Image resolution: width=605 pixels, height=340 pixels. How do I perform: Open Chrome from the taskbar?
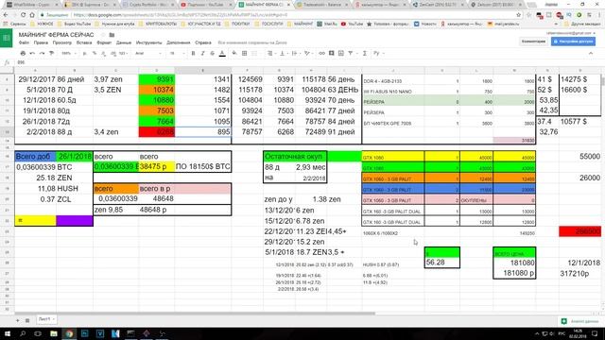click(69, 333)
